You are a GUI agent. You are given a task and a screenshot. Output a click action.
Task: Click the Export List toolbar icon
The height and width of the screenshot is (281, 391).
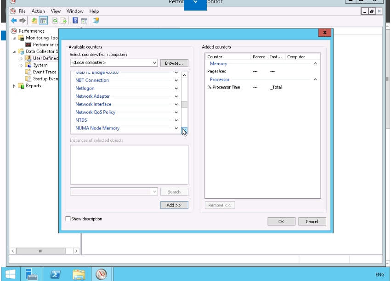[x=63, y=21]
